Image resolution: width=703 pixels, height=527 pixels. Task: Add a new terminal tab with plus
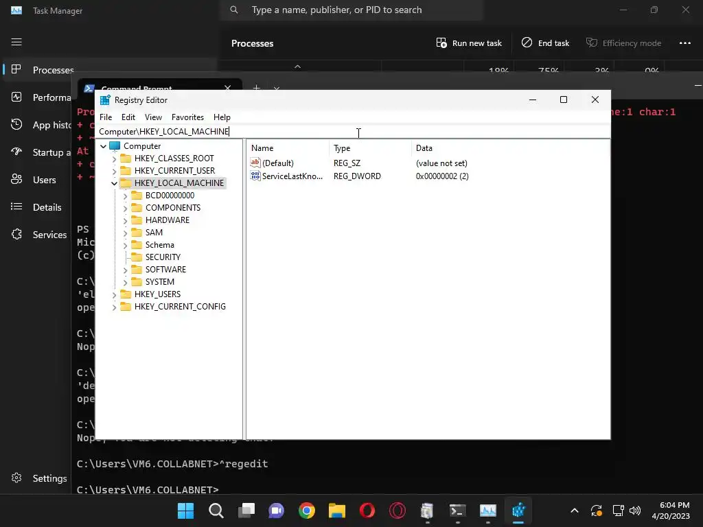click(x=257, y=88)
